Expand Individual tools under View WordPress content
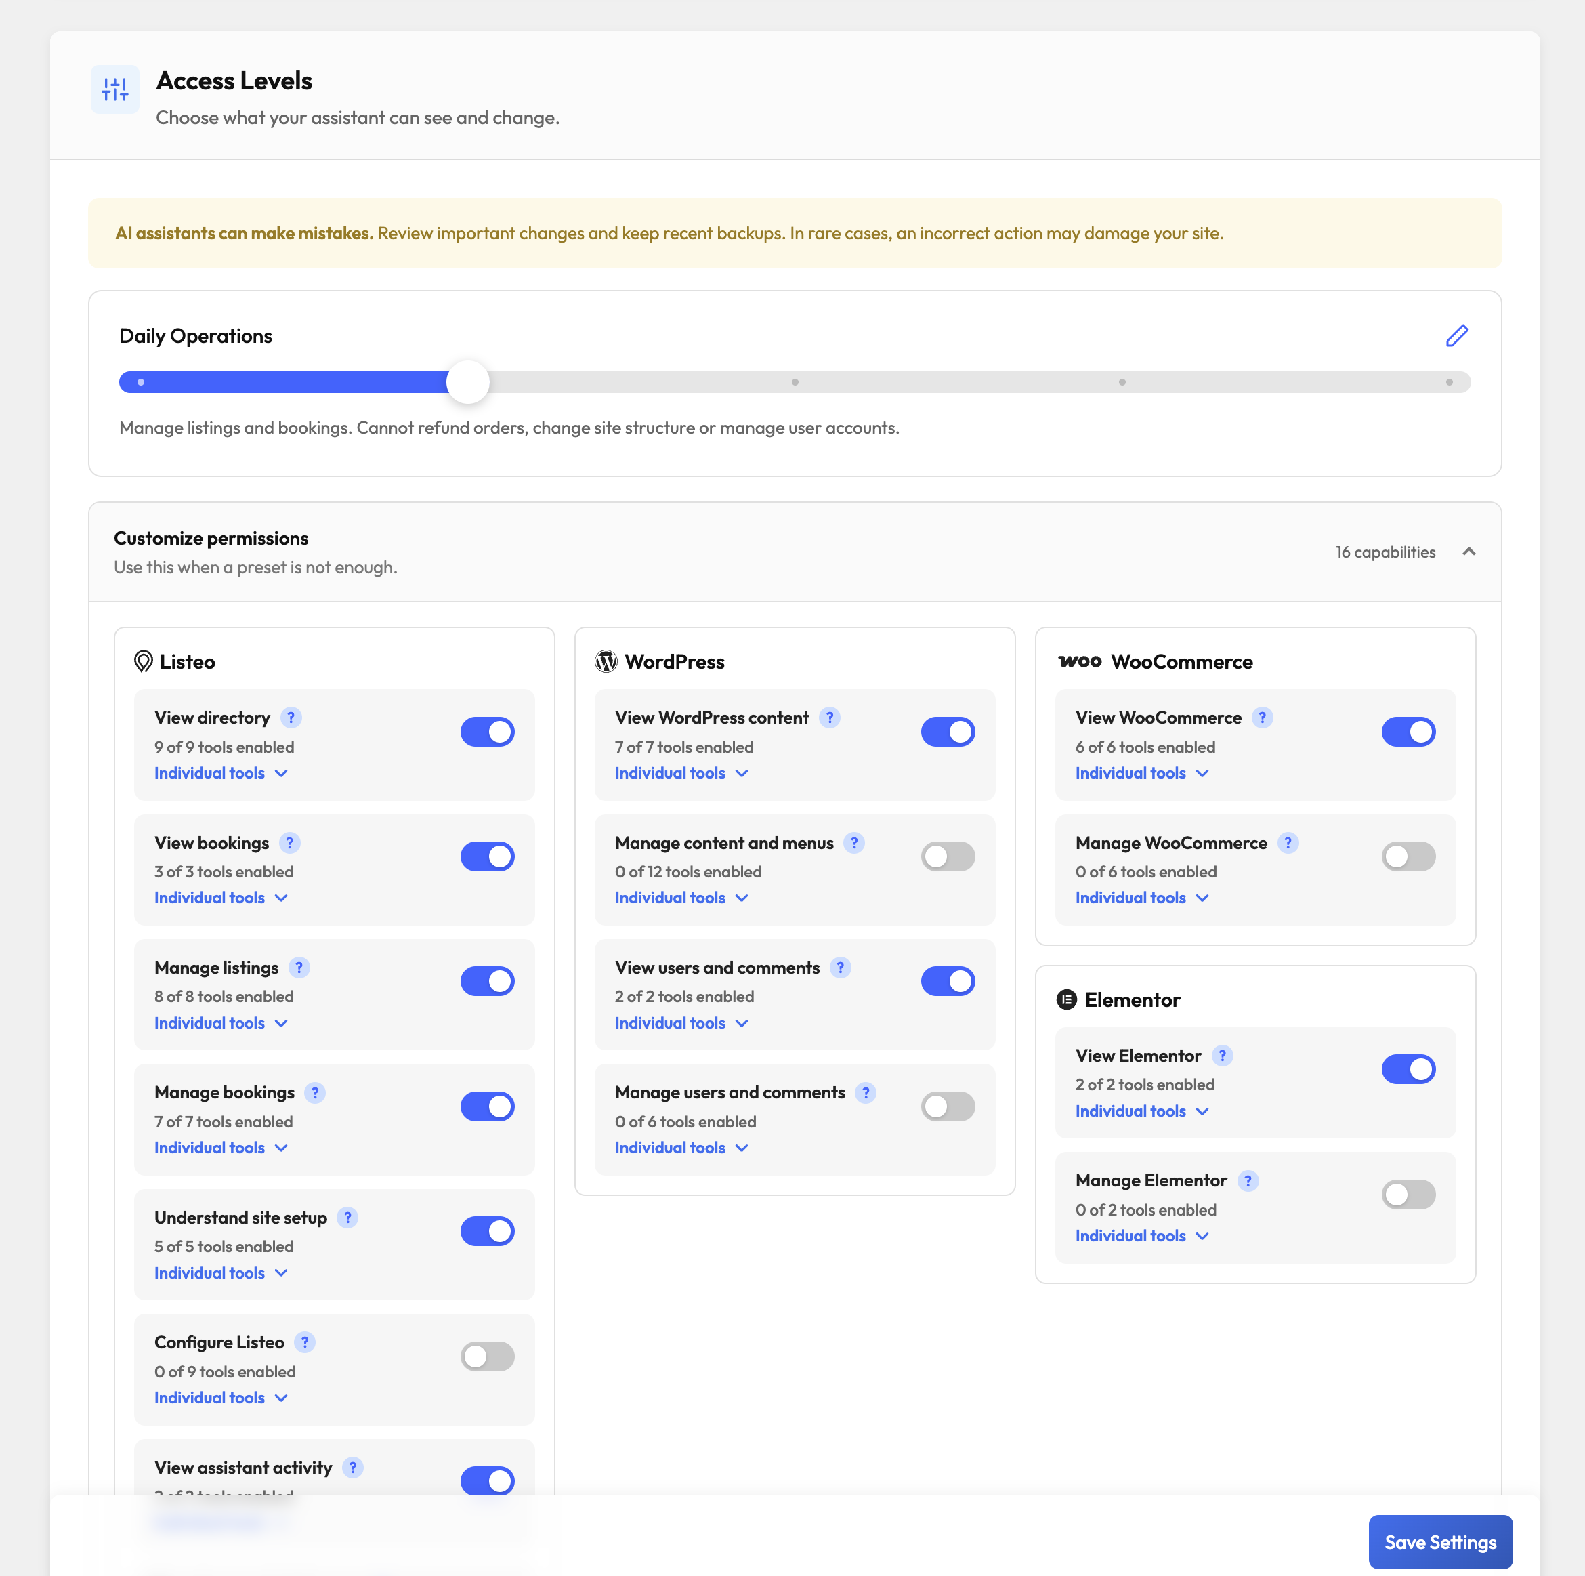 point(681,773)
